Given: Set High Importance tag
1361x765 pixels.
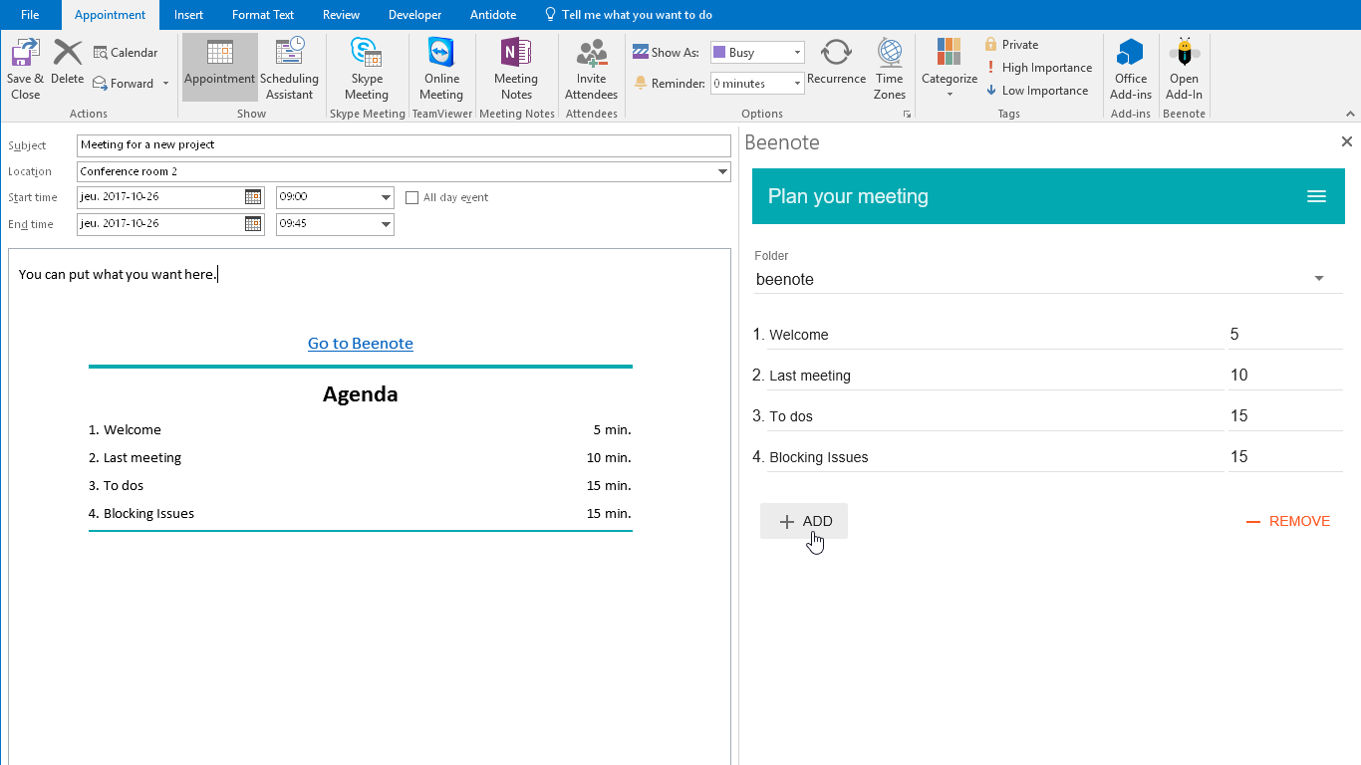Looking at the screenshot, I should click(1038, 68).
